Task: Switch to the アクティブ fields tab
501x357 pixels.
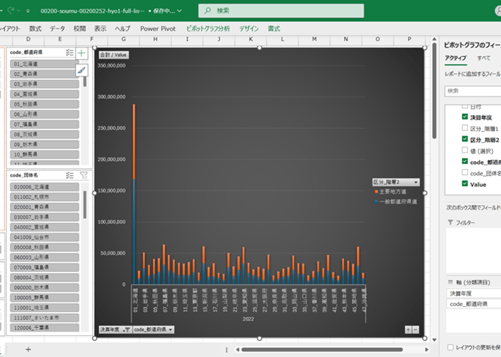Action: pos(455,58)
